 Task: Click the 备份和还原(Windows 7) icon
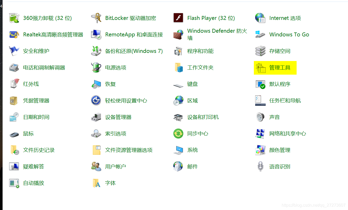pos(96,51)
